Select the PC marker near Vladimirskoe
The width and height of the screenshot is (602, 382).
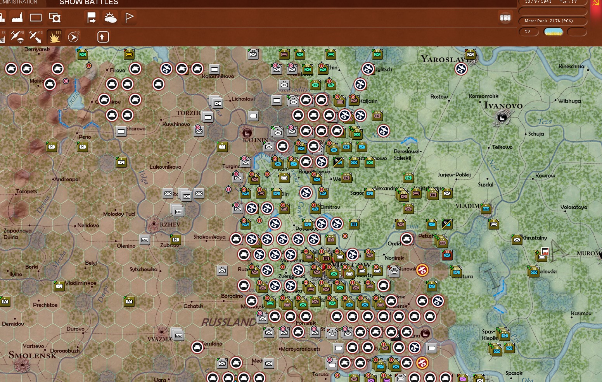(x=59, y=286)
